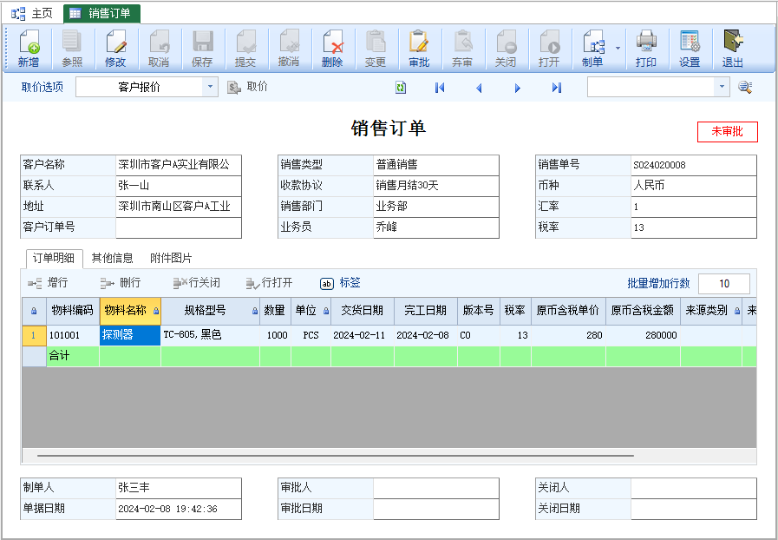Screen dimensions: 778x540
Task: Click the 批量增加行数 input field
Action: coord(724,284)
